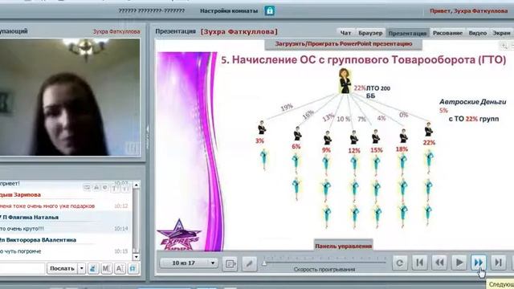Jump to the last slide
The height and width of the screenshot is (289, 514).
498,263
